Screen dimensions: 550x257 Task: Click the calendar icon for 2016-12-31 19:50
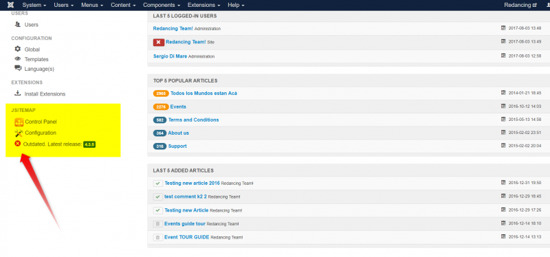[503, 182]
